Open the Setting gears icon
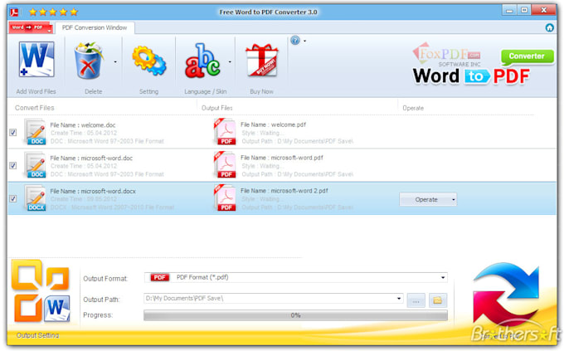Viewport: 564px width, 351px height. pos(149,61)
